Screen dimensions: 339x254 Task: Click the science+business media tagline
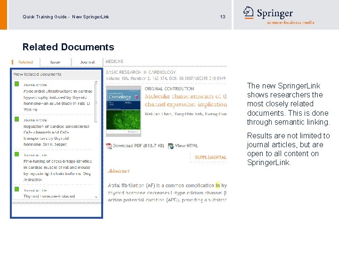tap(291, 23)
